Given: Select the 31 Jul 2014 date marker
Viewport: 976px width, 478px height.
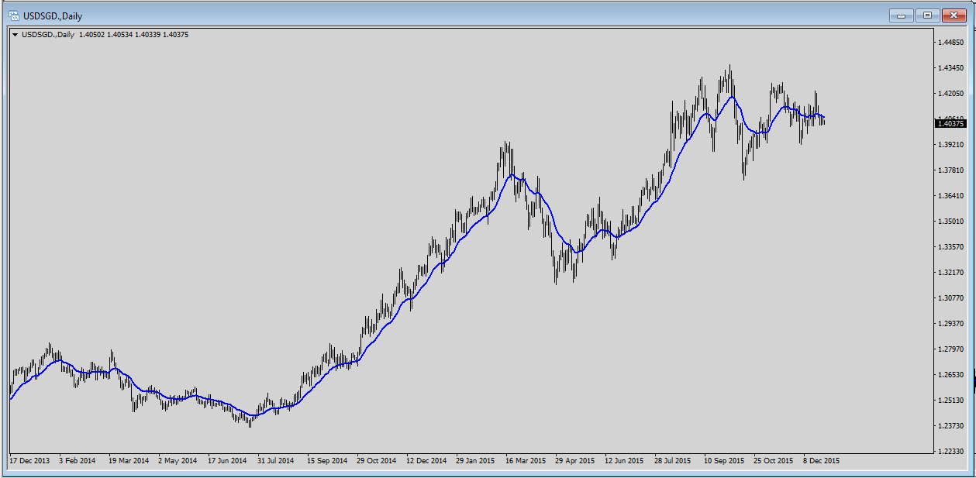Looking at the screenshot, I should 275,460.
